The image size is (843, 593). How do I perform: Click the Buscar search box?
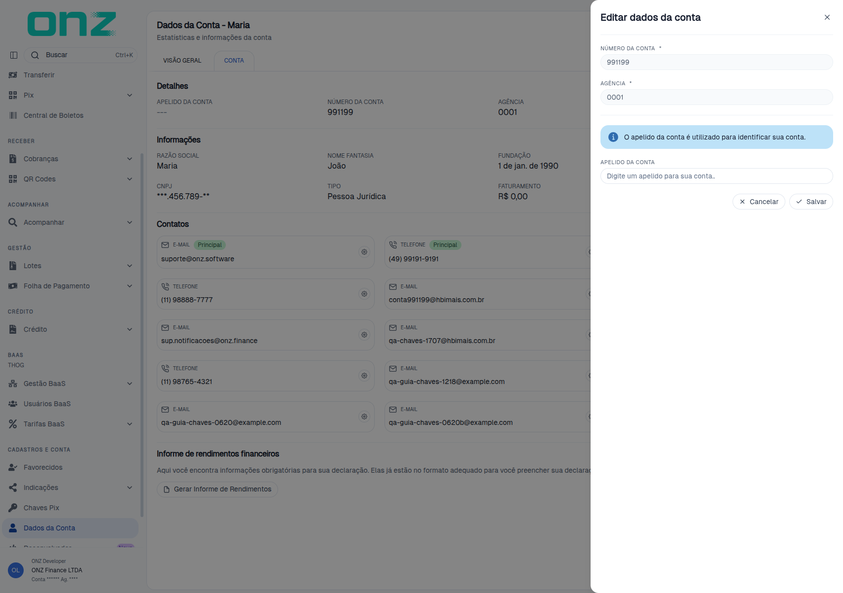[81, 55]
